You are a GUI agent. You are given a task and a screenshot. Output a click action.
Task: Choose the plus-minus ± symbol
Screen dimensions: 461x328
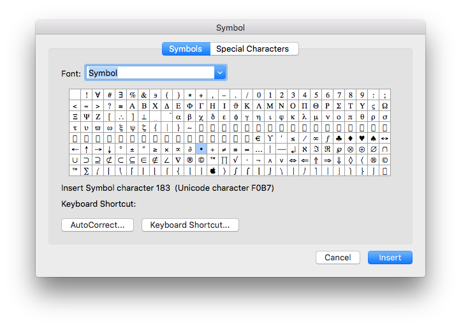click(132, 149)
